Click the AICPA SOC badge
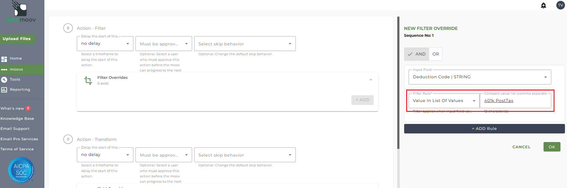Viewport: 567px width, 188px height. coord(21,170)
